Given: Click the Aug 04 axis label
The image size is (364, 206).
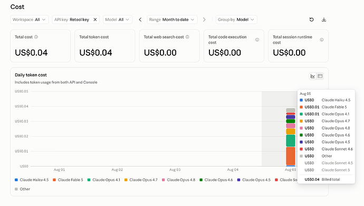Looking at the screenshot, I should 233,170.
